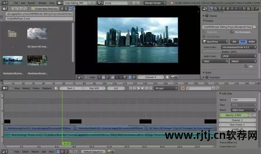This screenshot has height=154, width=261.
Task: Open the AV-sync dropdown
Action: [x=166, y=88]
